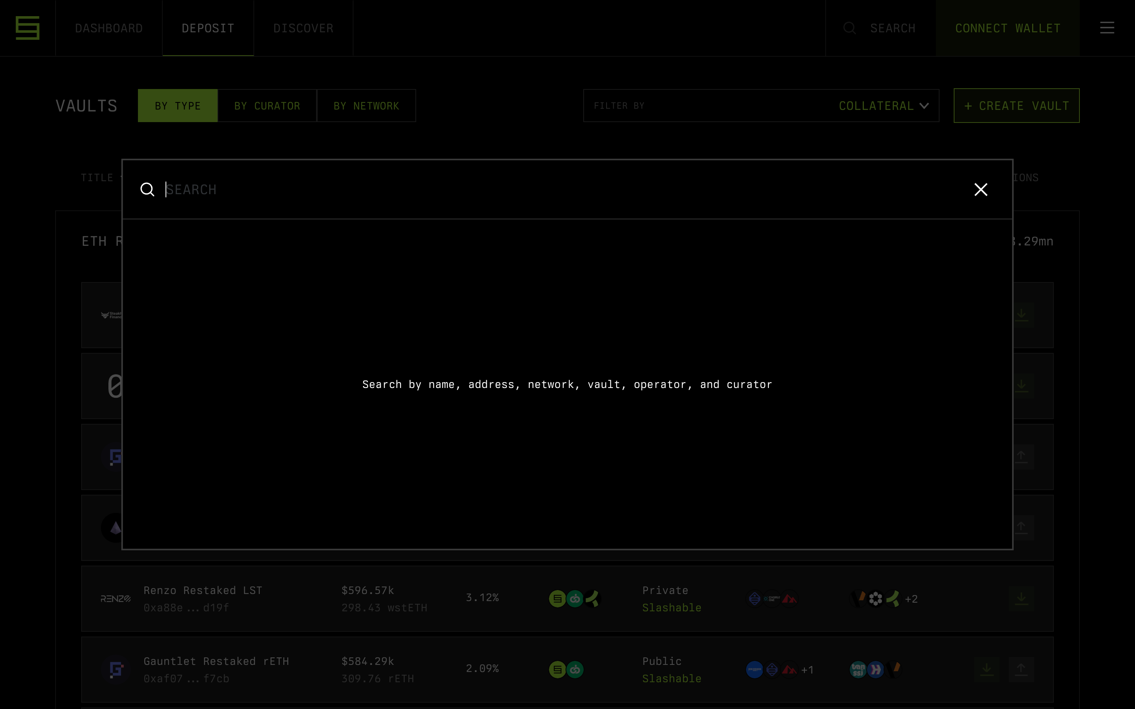Click the Renzo logo in Renzo Restaked LST row
The image size is (1135, 709).
click(x=115, y=599)
